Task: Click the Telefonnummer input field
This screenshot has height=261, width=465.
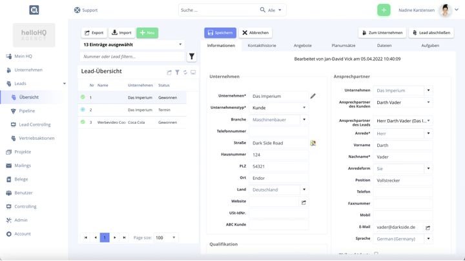Action: tap(278, 131)
